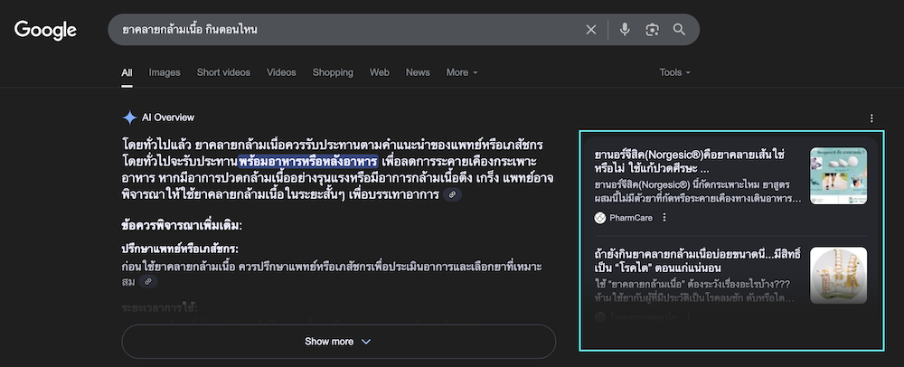Switch to the Web tab

click(x=380, y=72)
